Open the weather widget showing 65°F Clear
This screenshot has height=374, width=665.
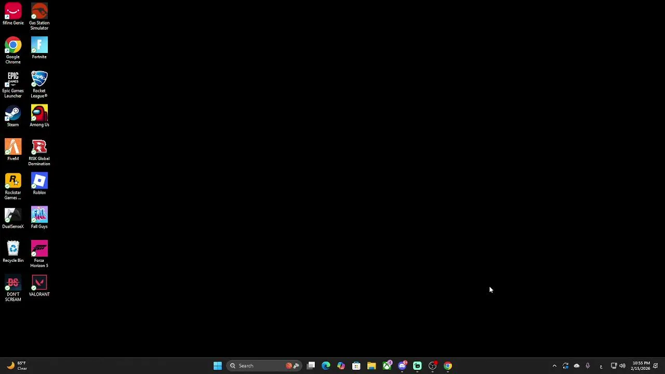click(x=17, y=366)
